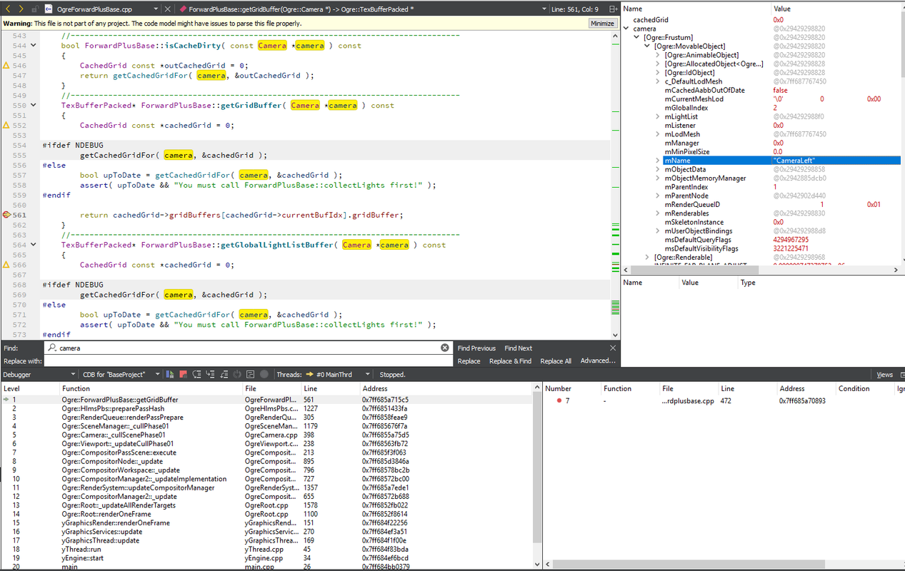
Task: Close the Find toolbar
Action: pos(613,348)
